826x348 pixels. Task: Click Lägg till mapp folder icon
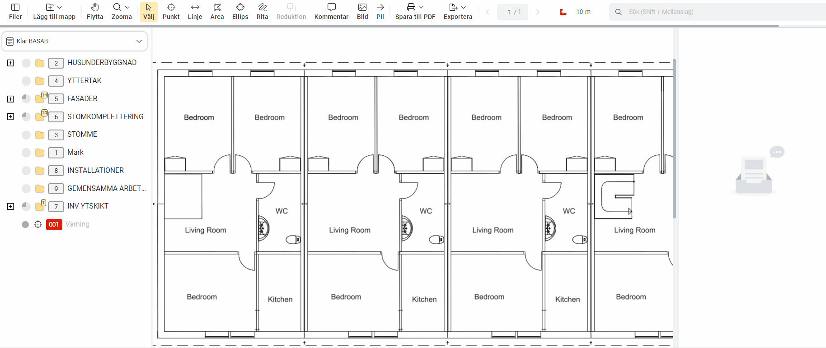50,7
